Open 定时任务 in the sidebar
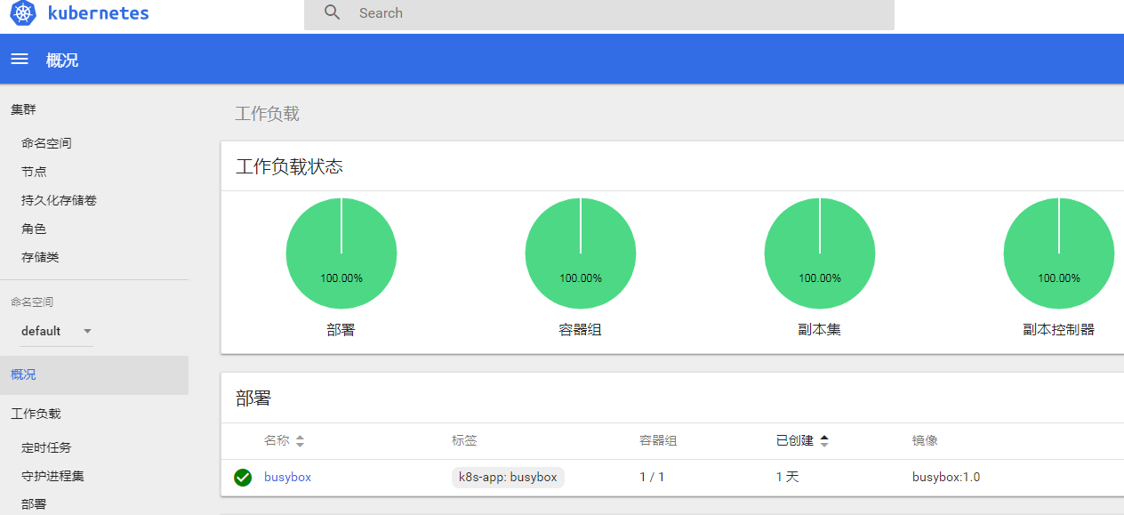This screenshot has width=1124, height=515. (46, 447)
